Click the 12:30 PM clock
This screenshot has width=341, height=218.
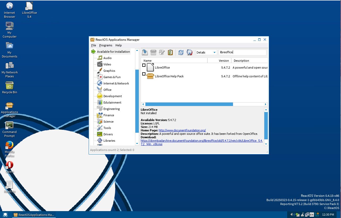pos(328,215)
